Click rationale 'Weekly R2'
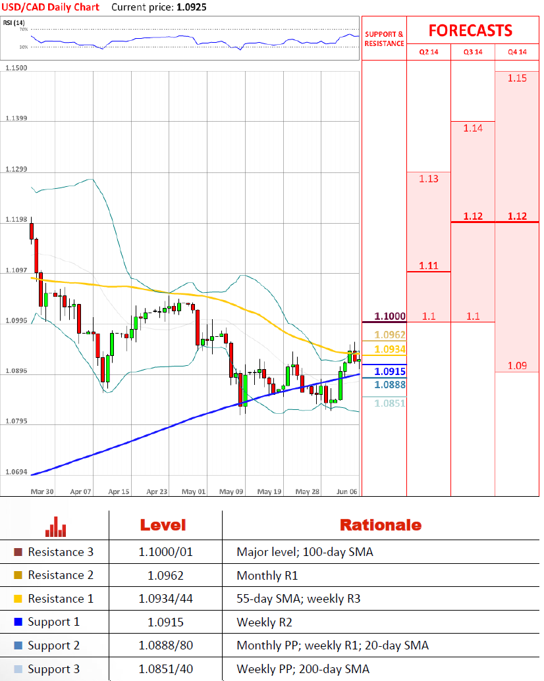Viewport: 544px width, 681px height. (x=264, y=622)
